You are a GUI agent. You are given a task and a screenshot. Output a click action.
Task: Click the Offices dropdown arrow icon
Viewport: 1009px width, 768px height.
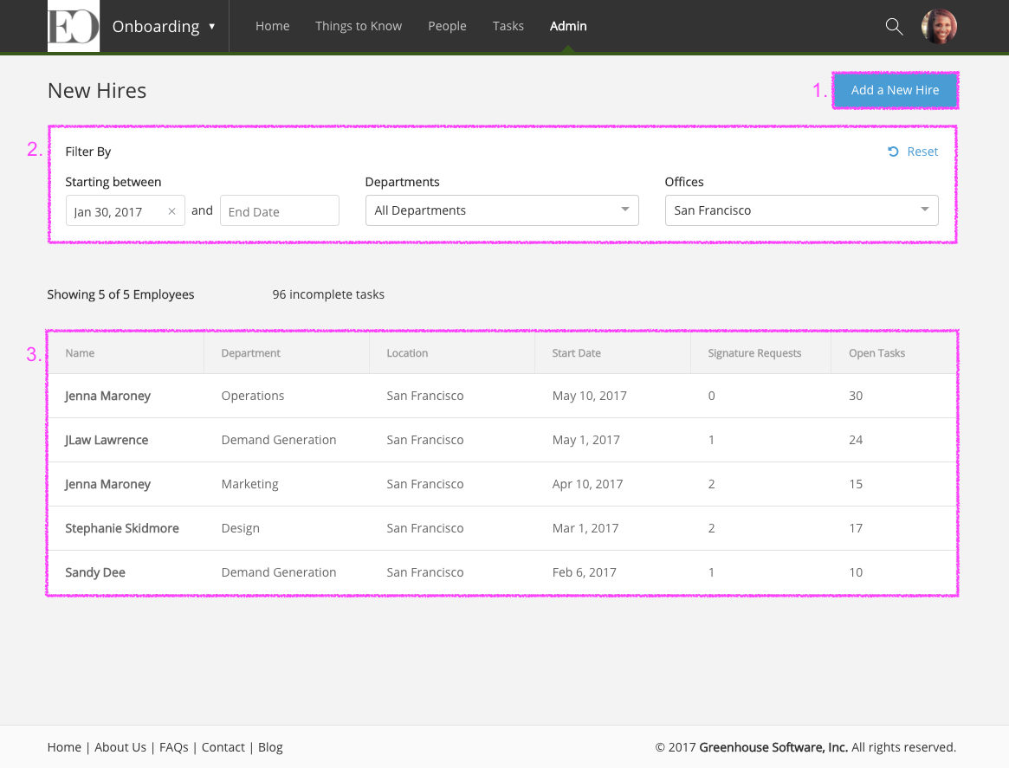point(923,210)
